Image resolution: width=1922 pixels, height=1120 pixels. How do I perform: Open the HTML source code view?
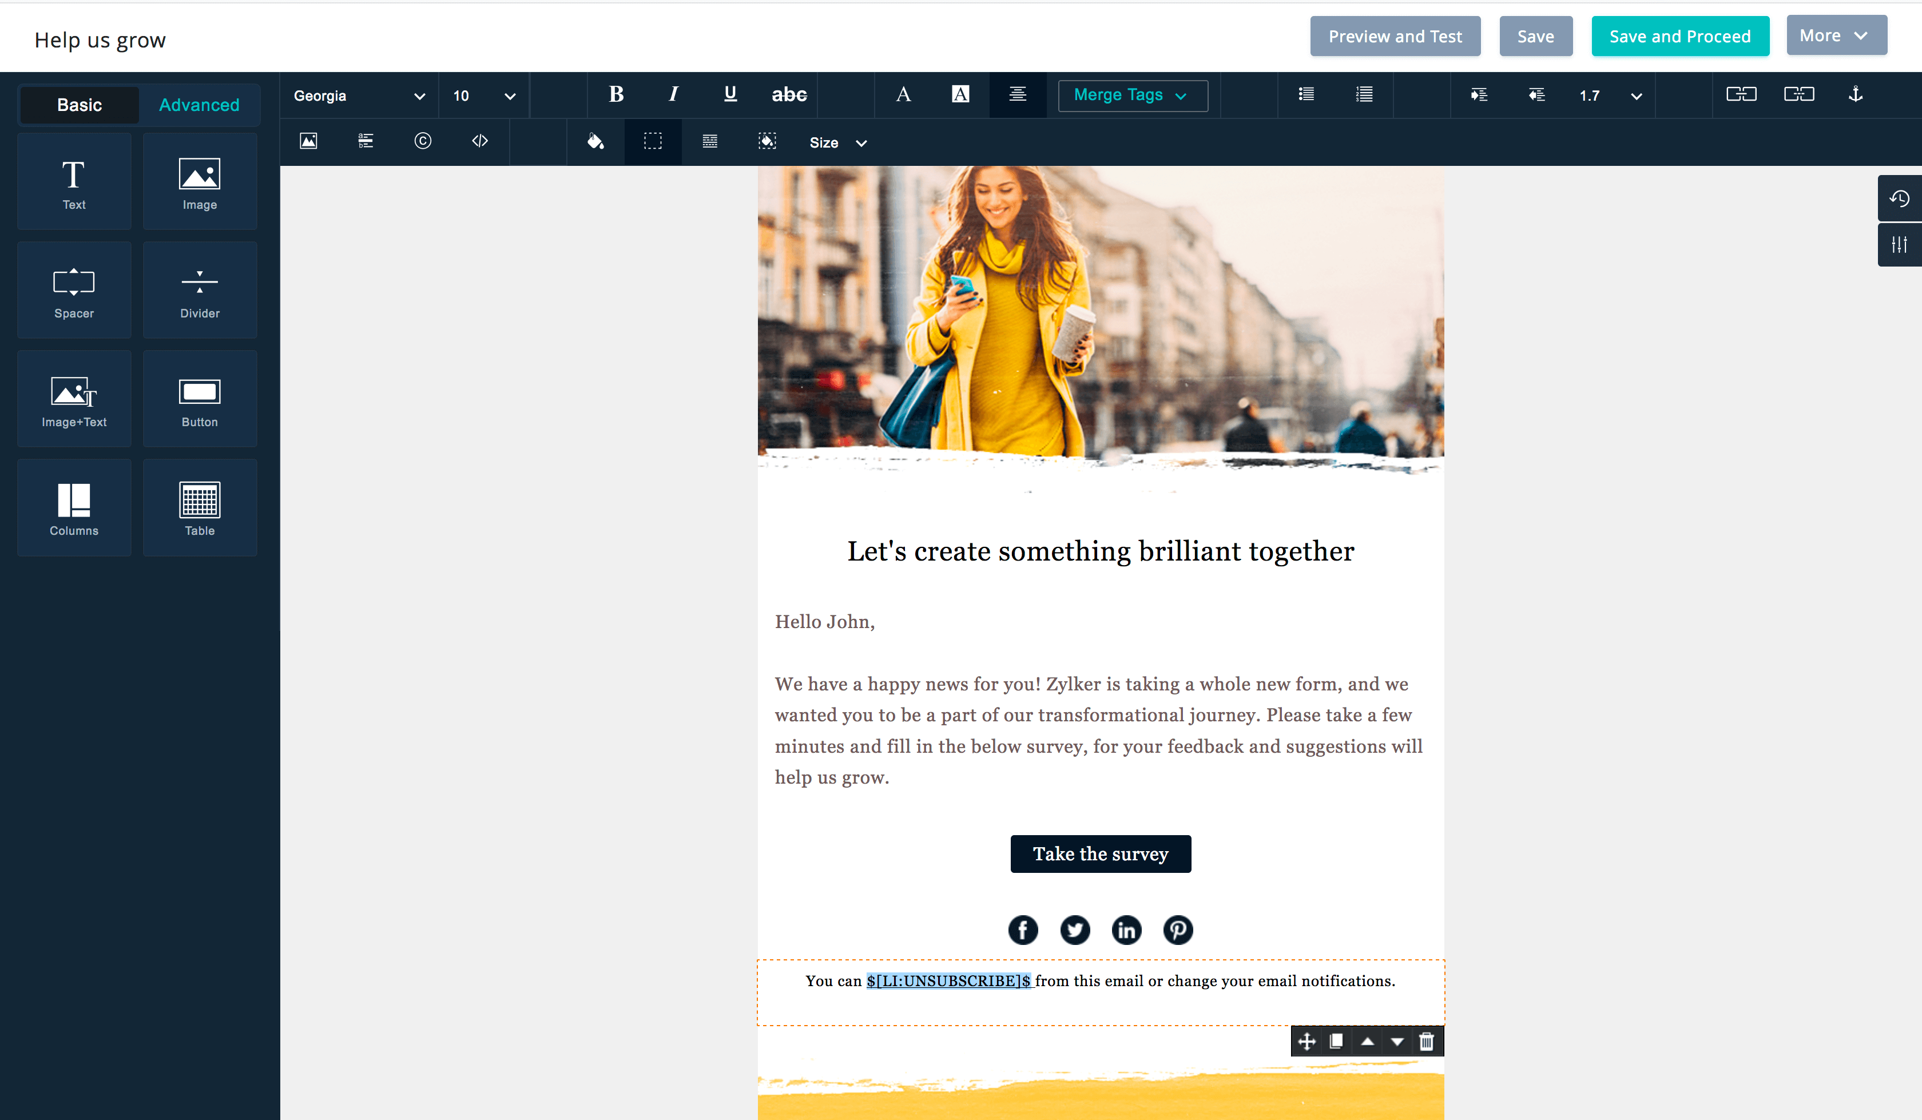click(x=480, y=141)
